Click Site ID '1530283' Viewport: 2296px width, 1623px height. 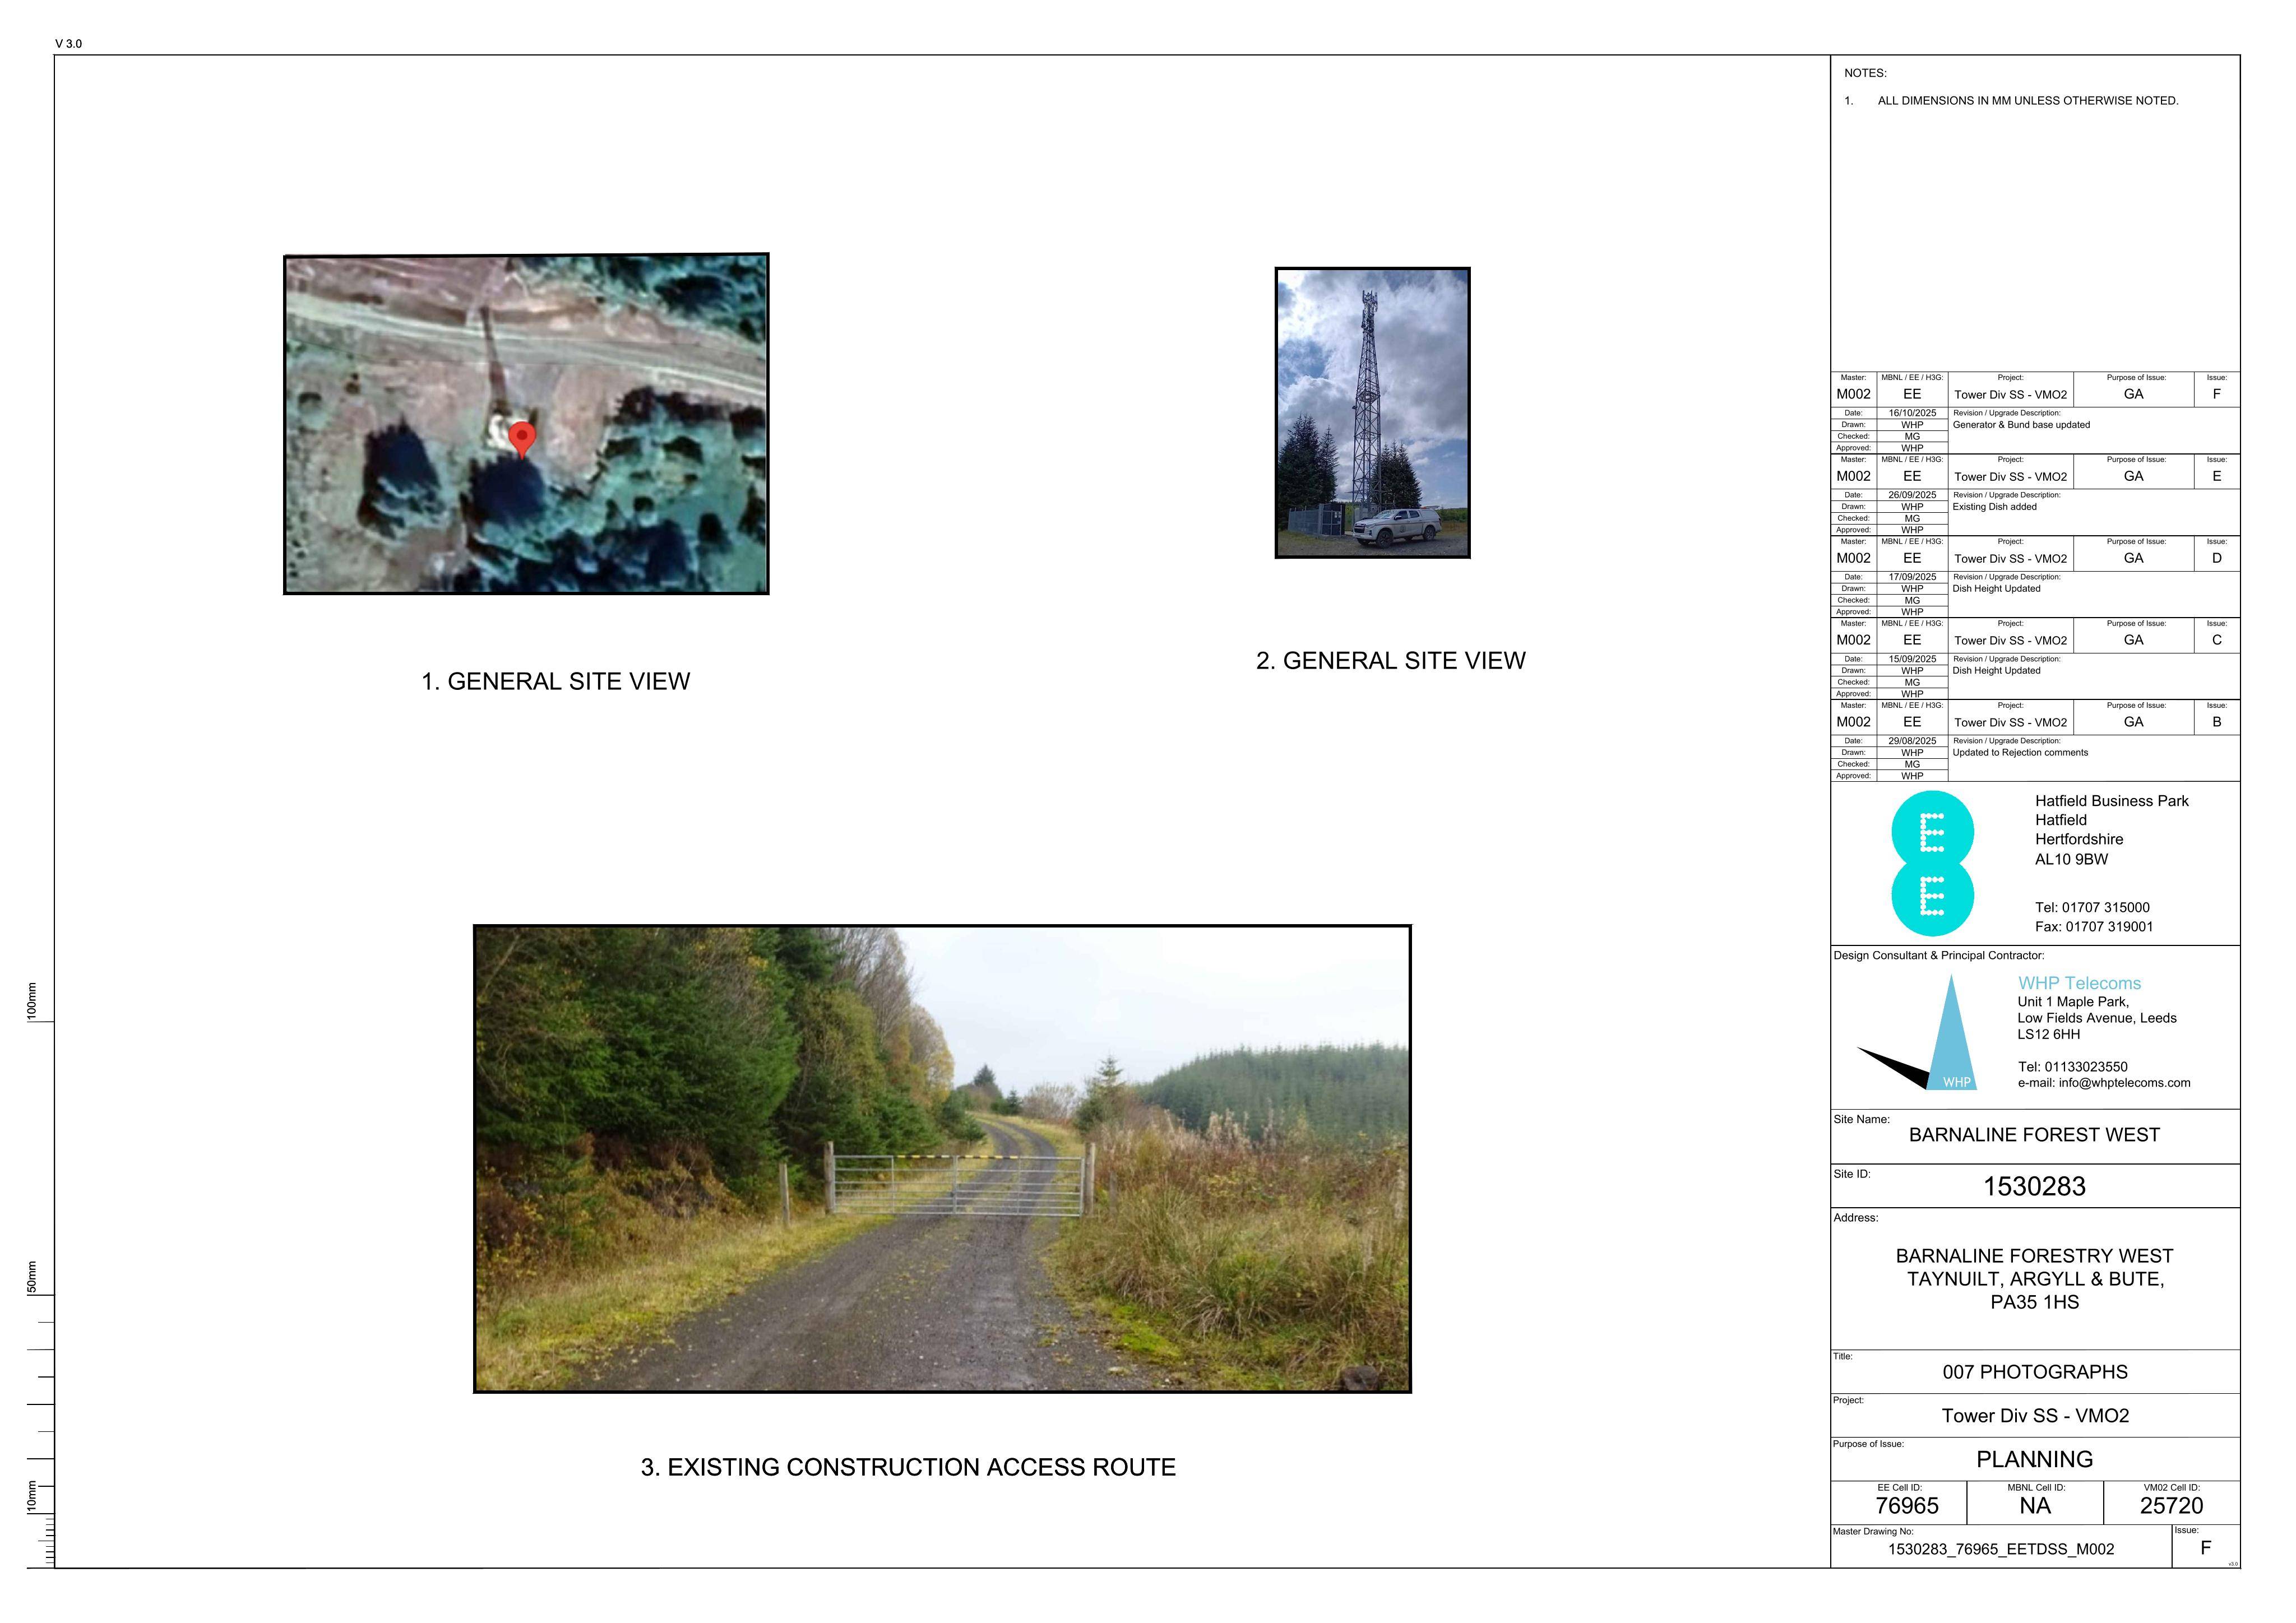coord(2034,1187)
